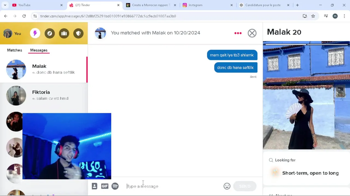Click Malak's avatar in chat header

[x=100, y=33]
